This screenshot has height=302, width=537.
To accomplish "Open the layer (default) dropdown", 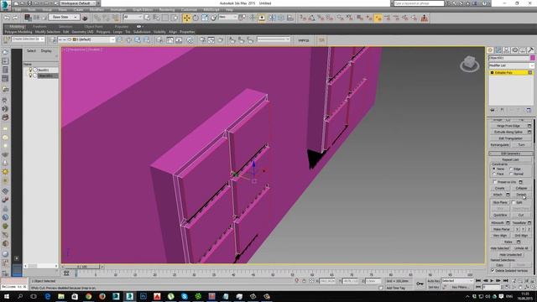I will [x=86, y=39].
